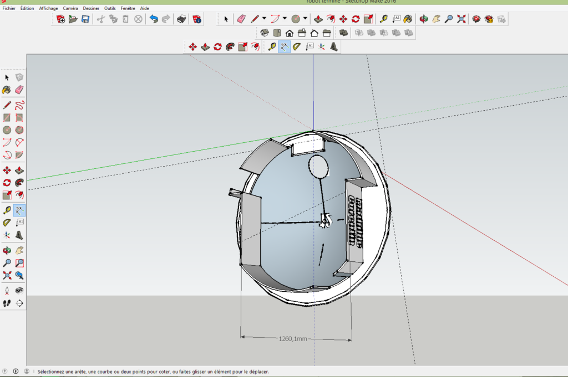Click the credits info status bar icon
The height and width of the screenshot is (377, 568).
click(16, 371)
